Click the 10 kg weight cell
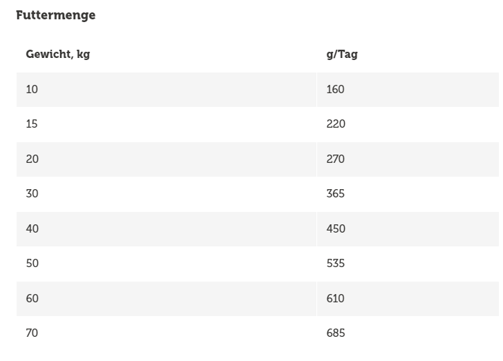This screenshot has height=361, width=503. (32, 89)
